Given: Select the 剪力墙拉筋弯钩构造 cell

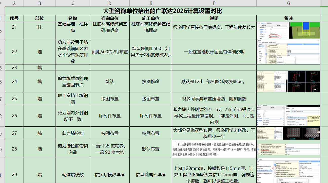Looking at the screenshot, I should 73,149.
